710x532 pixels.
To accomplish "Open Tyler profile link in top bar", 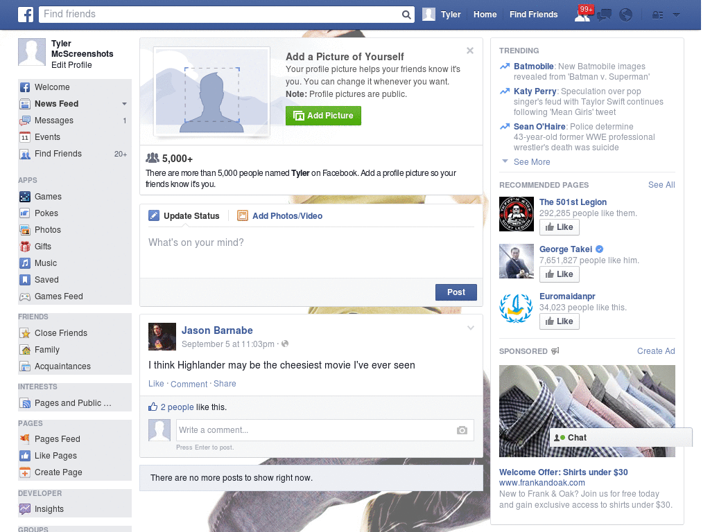I will coord(442,15).
